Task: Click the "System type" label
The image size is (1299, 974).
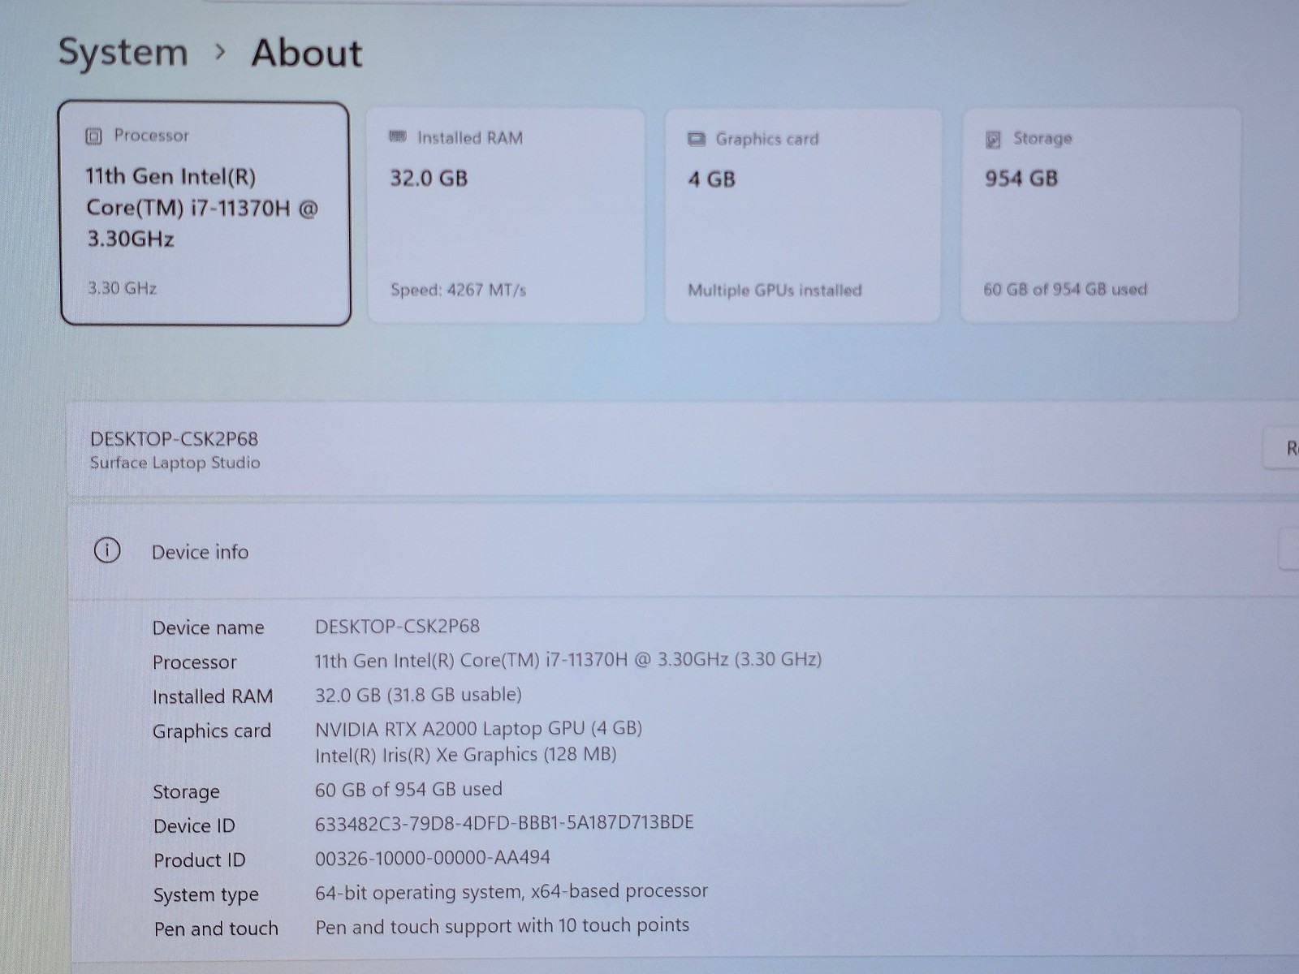Action: click(x=206, y=895)
